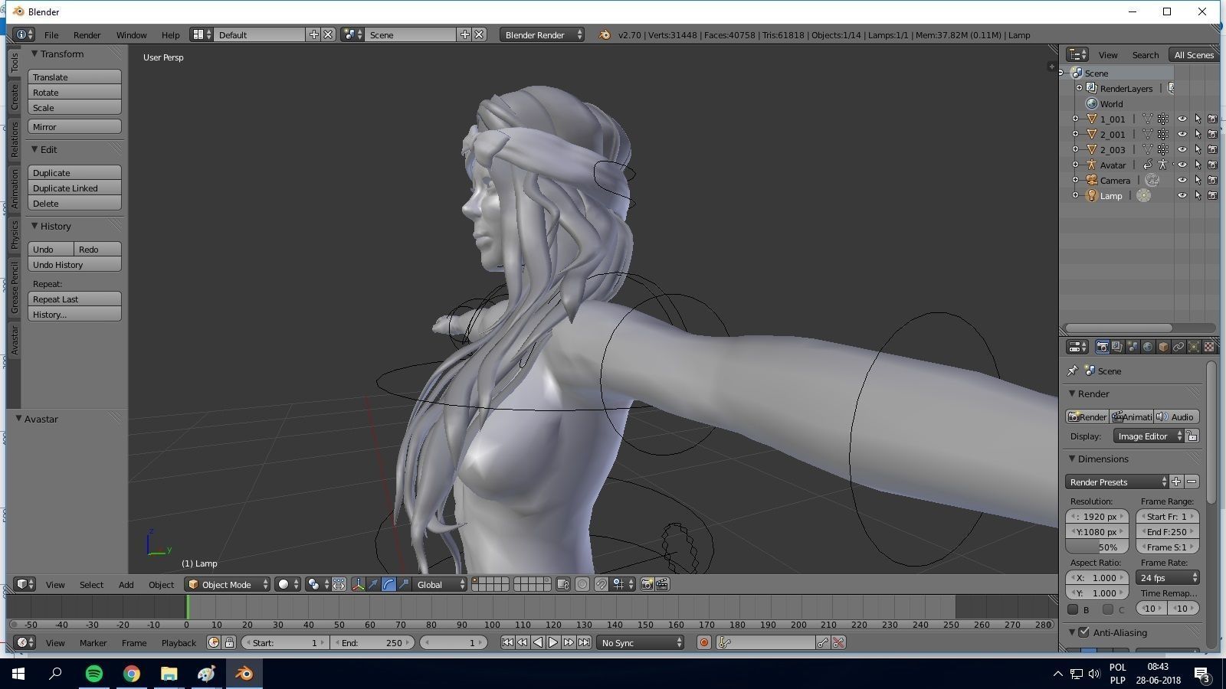Open the Blender Render engine dropdown
Image resolution: width=1226 pixels, height=689 pixels.
[x=542, y=34]
